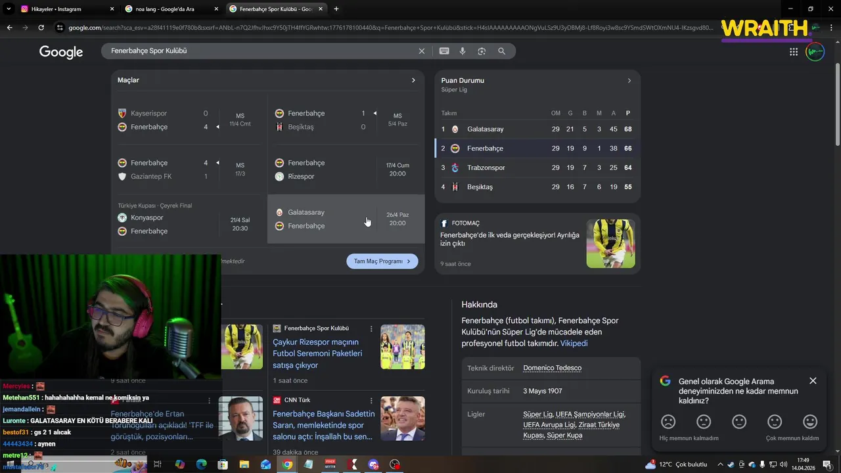The image size is (841, 473).
Task: Open the Süper Lig league link
Action: [x=538, y=415]
